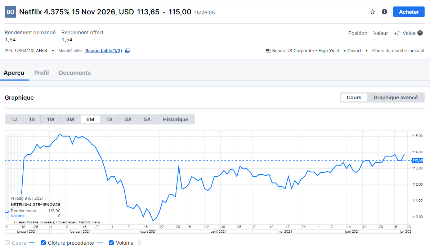Toggle the Cours checkbox

8,243
